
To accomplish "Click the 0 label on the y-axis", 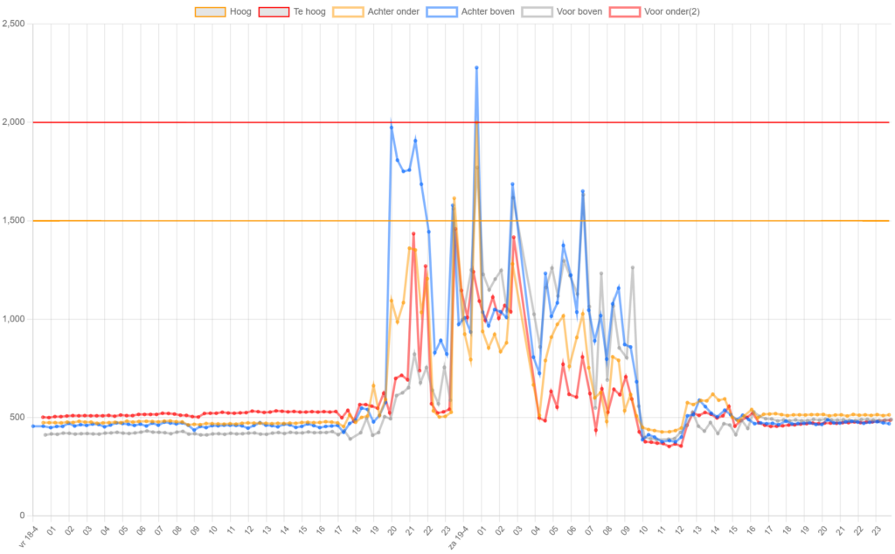I will pyautogui.click(x=22, y=516).
